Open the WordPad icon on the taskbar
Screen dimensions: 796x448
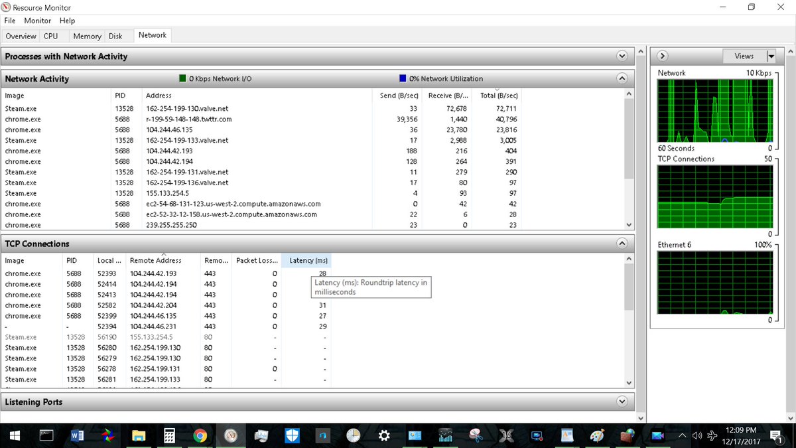click(567, 436)
